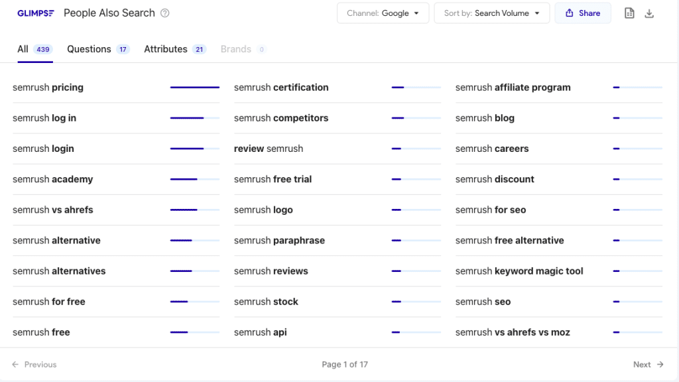Click the export report document icon
This screenshot has height=382, width=679.
point(629,13)
